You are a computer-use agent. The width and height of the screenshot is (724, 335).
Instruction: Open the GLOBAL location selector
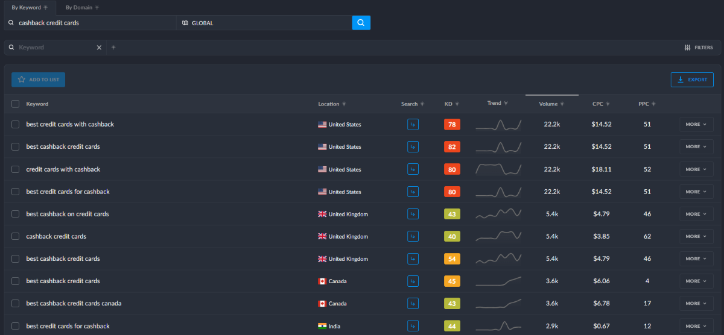click(x=264, y=23)
